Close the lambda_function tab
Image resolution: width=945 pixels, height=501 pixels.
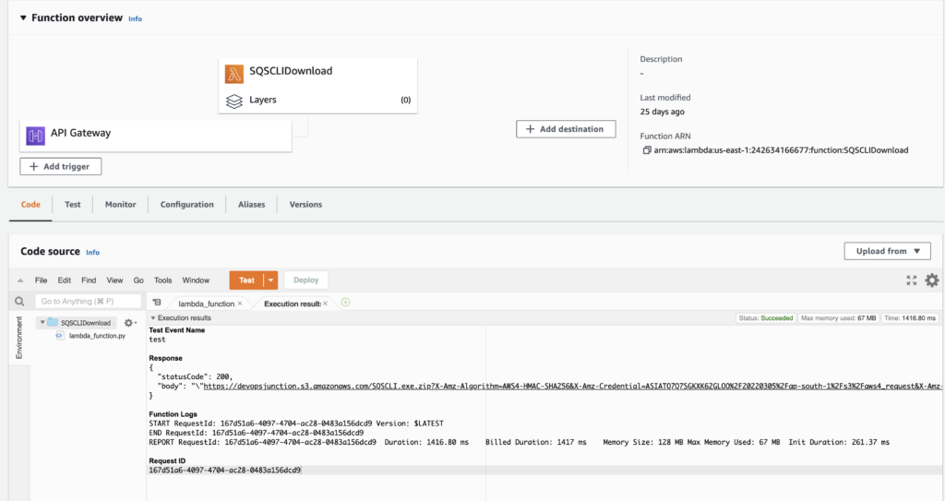point(240,303)
